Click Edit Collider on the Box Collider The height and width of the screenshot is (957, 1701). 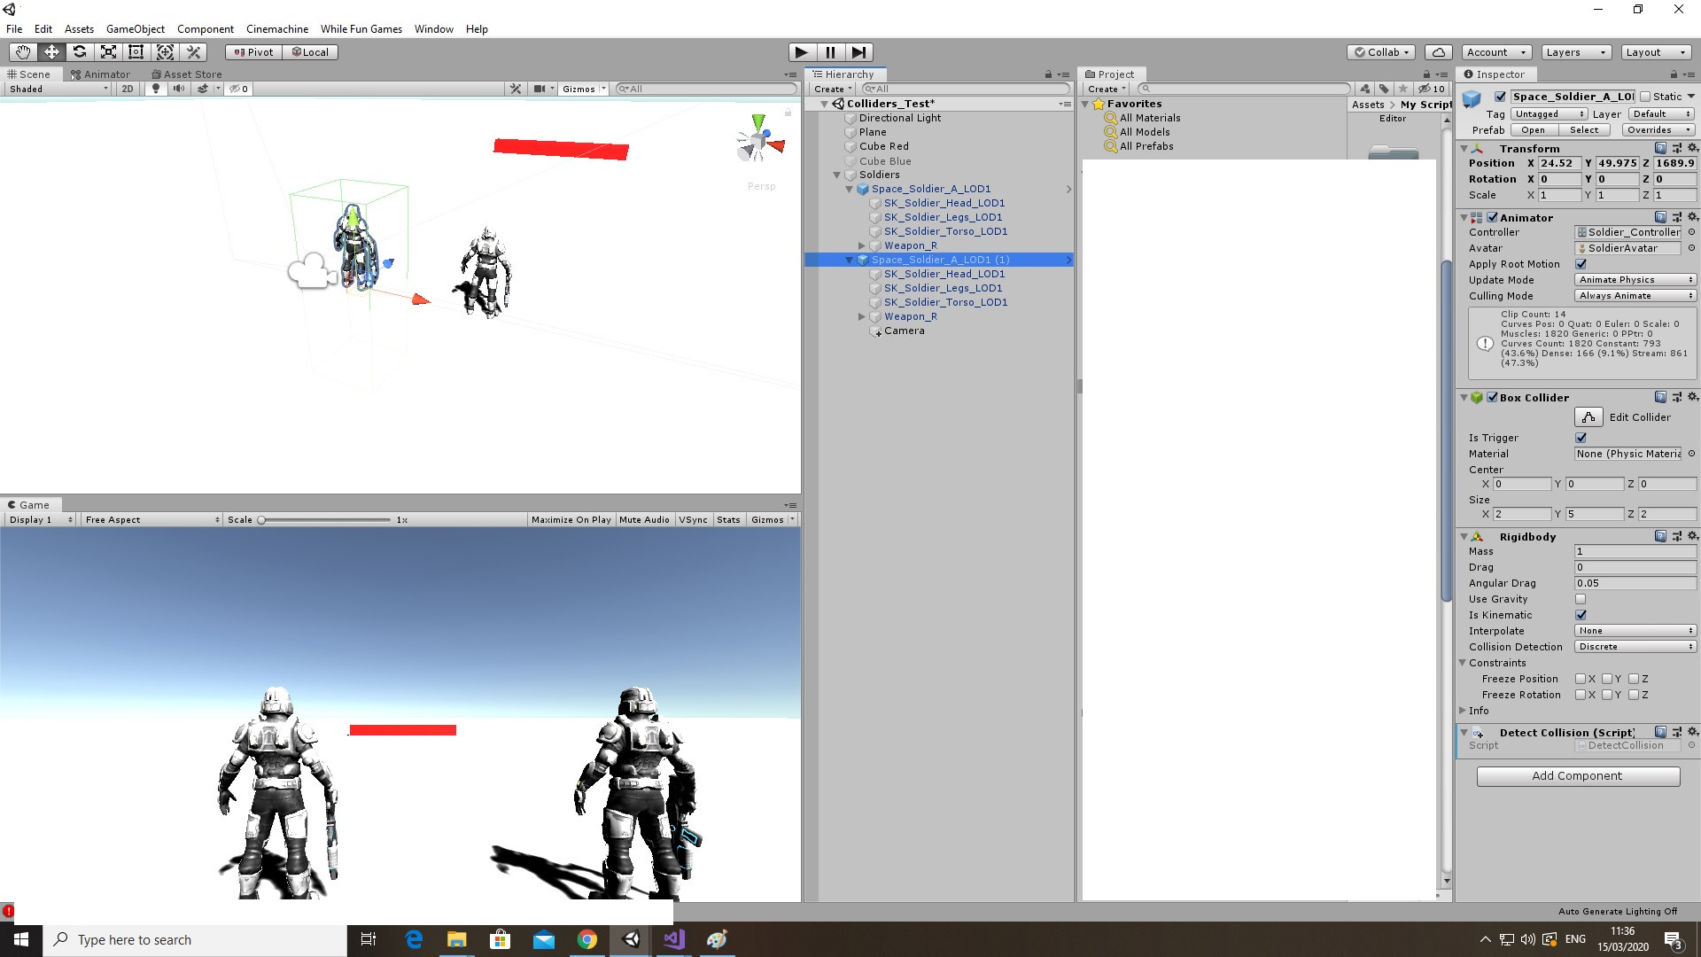[x=1589, y=416]
